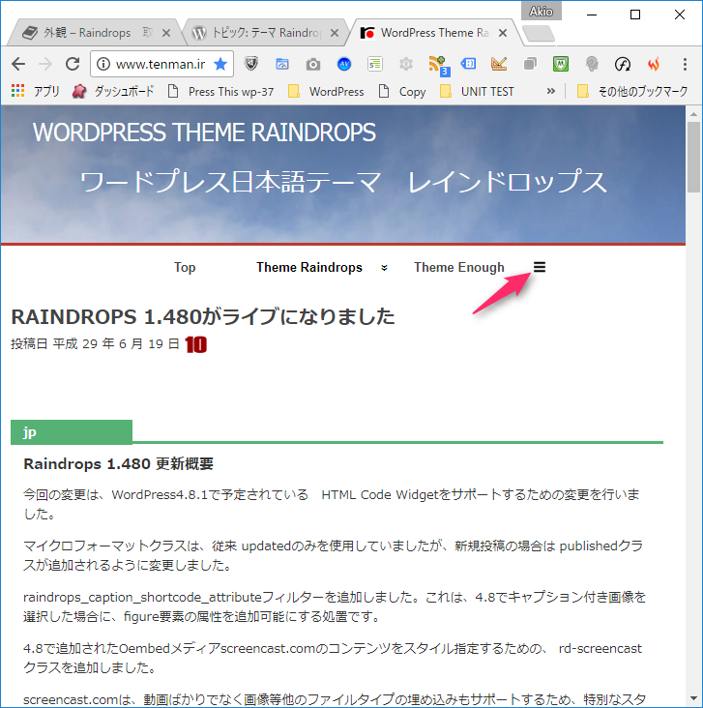Open the Copy bookmark
The image size is (703, 708).
pos(402,92)
